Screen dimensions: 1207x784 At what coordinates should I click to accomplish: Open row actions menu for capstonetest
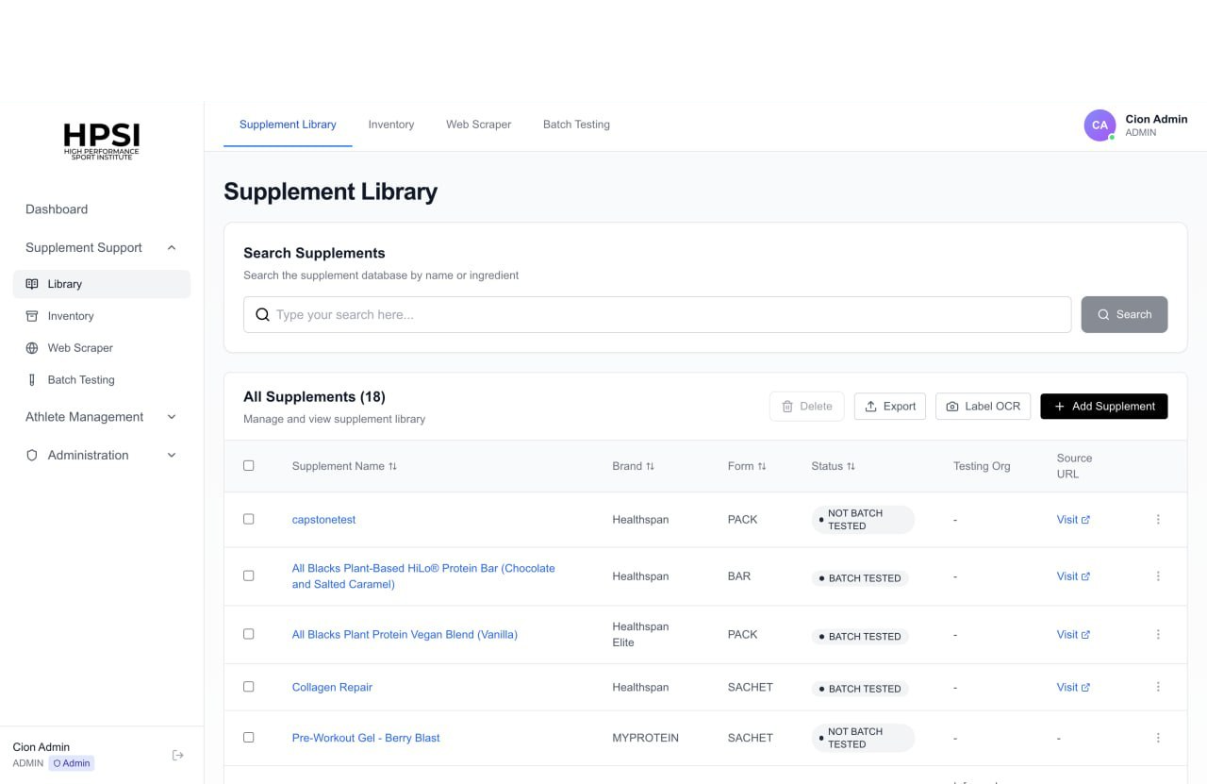[x=1158, y=520]
